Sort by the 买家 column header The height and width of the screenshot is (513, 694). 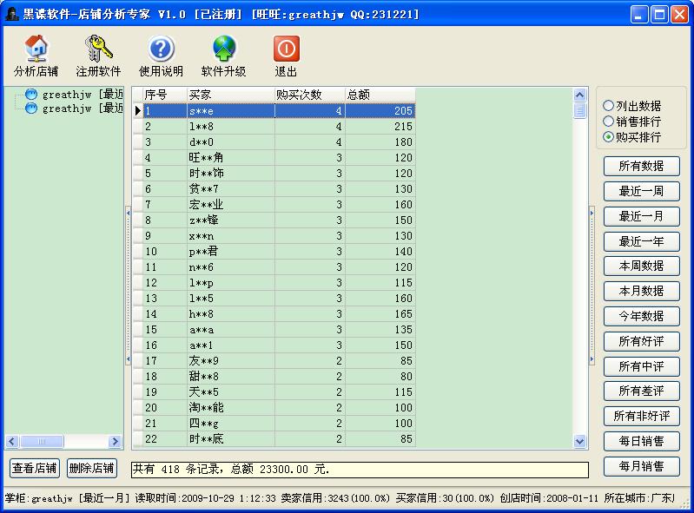point(230,95)
